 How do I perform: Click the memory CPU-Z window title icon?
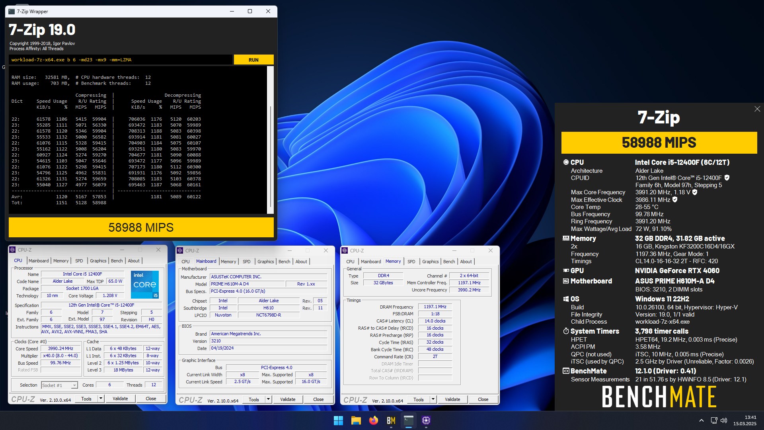(345, 250)
